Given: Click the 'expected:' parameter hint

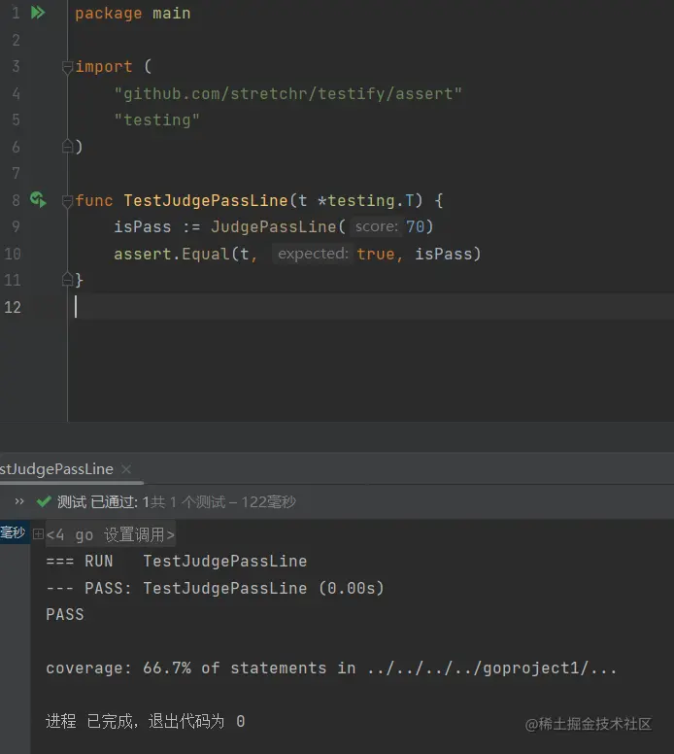Looking at the screenshot, I should 313,254.
